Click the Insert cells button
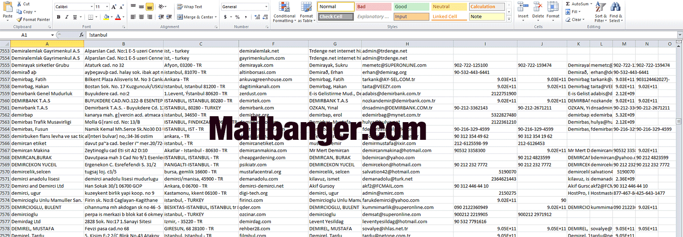The image size is (683, 237). pos(523,11)
